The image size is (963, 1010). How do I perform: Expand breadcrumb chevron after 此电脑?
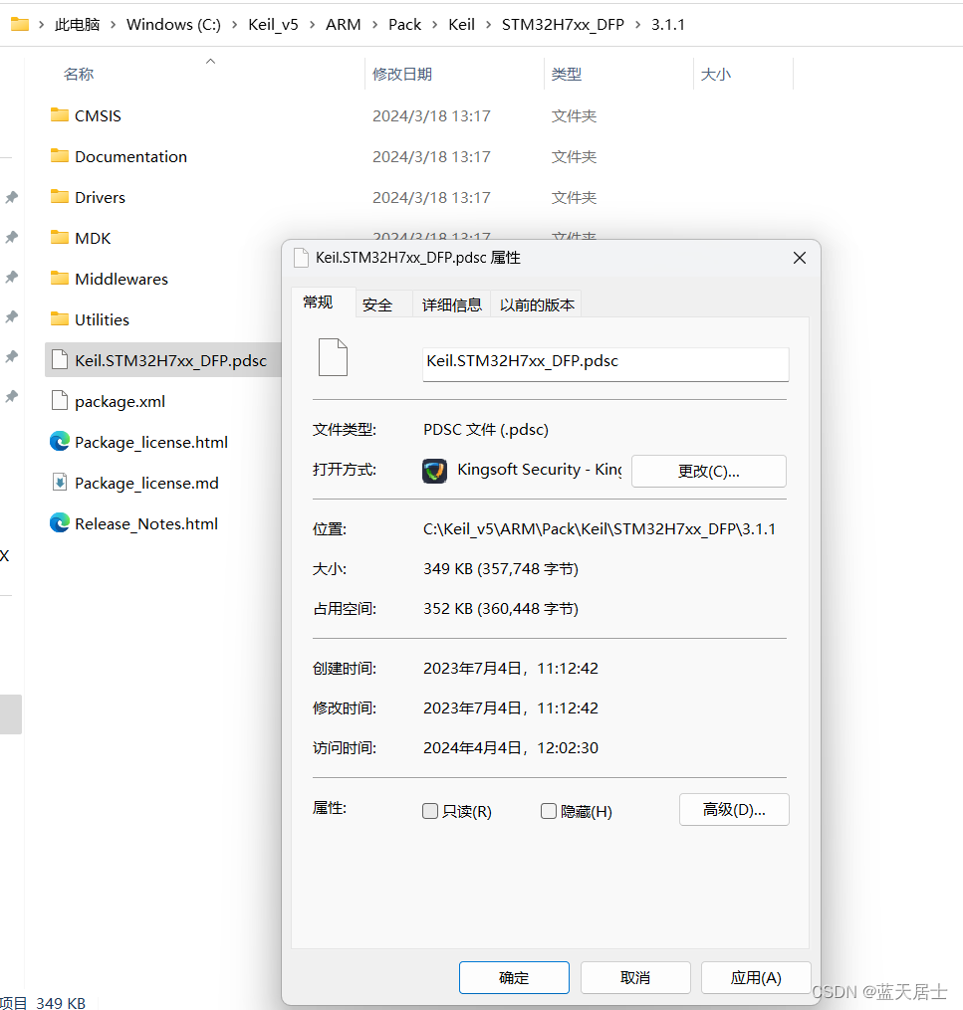click(x=113, y=25)
